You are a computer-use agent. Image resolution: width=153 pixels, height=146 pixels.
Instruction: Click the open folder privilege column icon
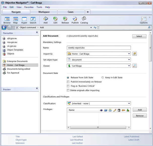click(106, 110)
